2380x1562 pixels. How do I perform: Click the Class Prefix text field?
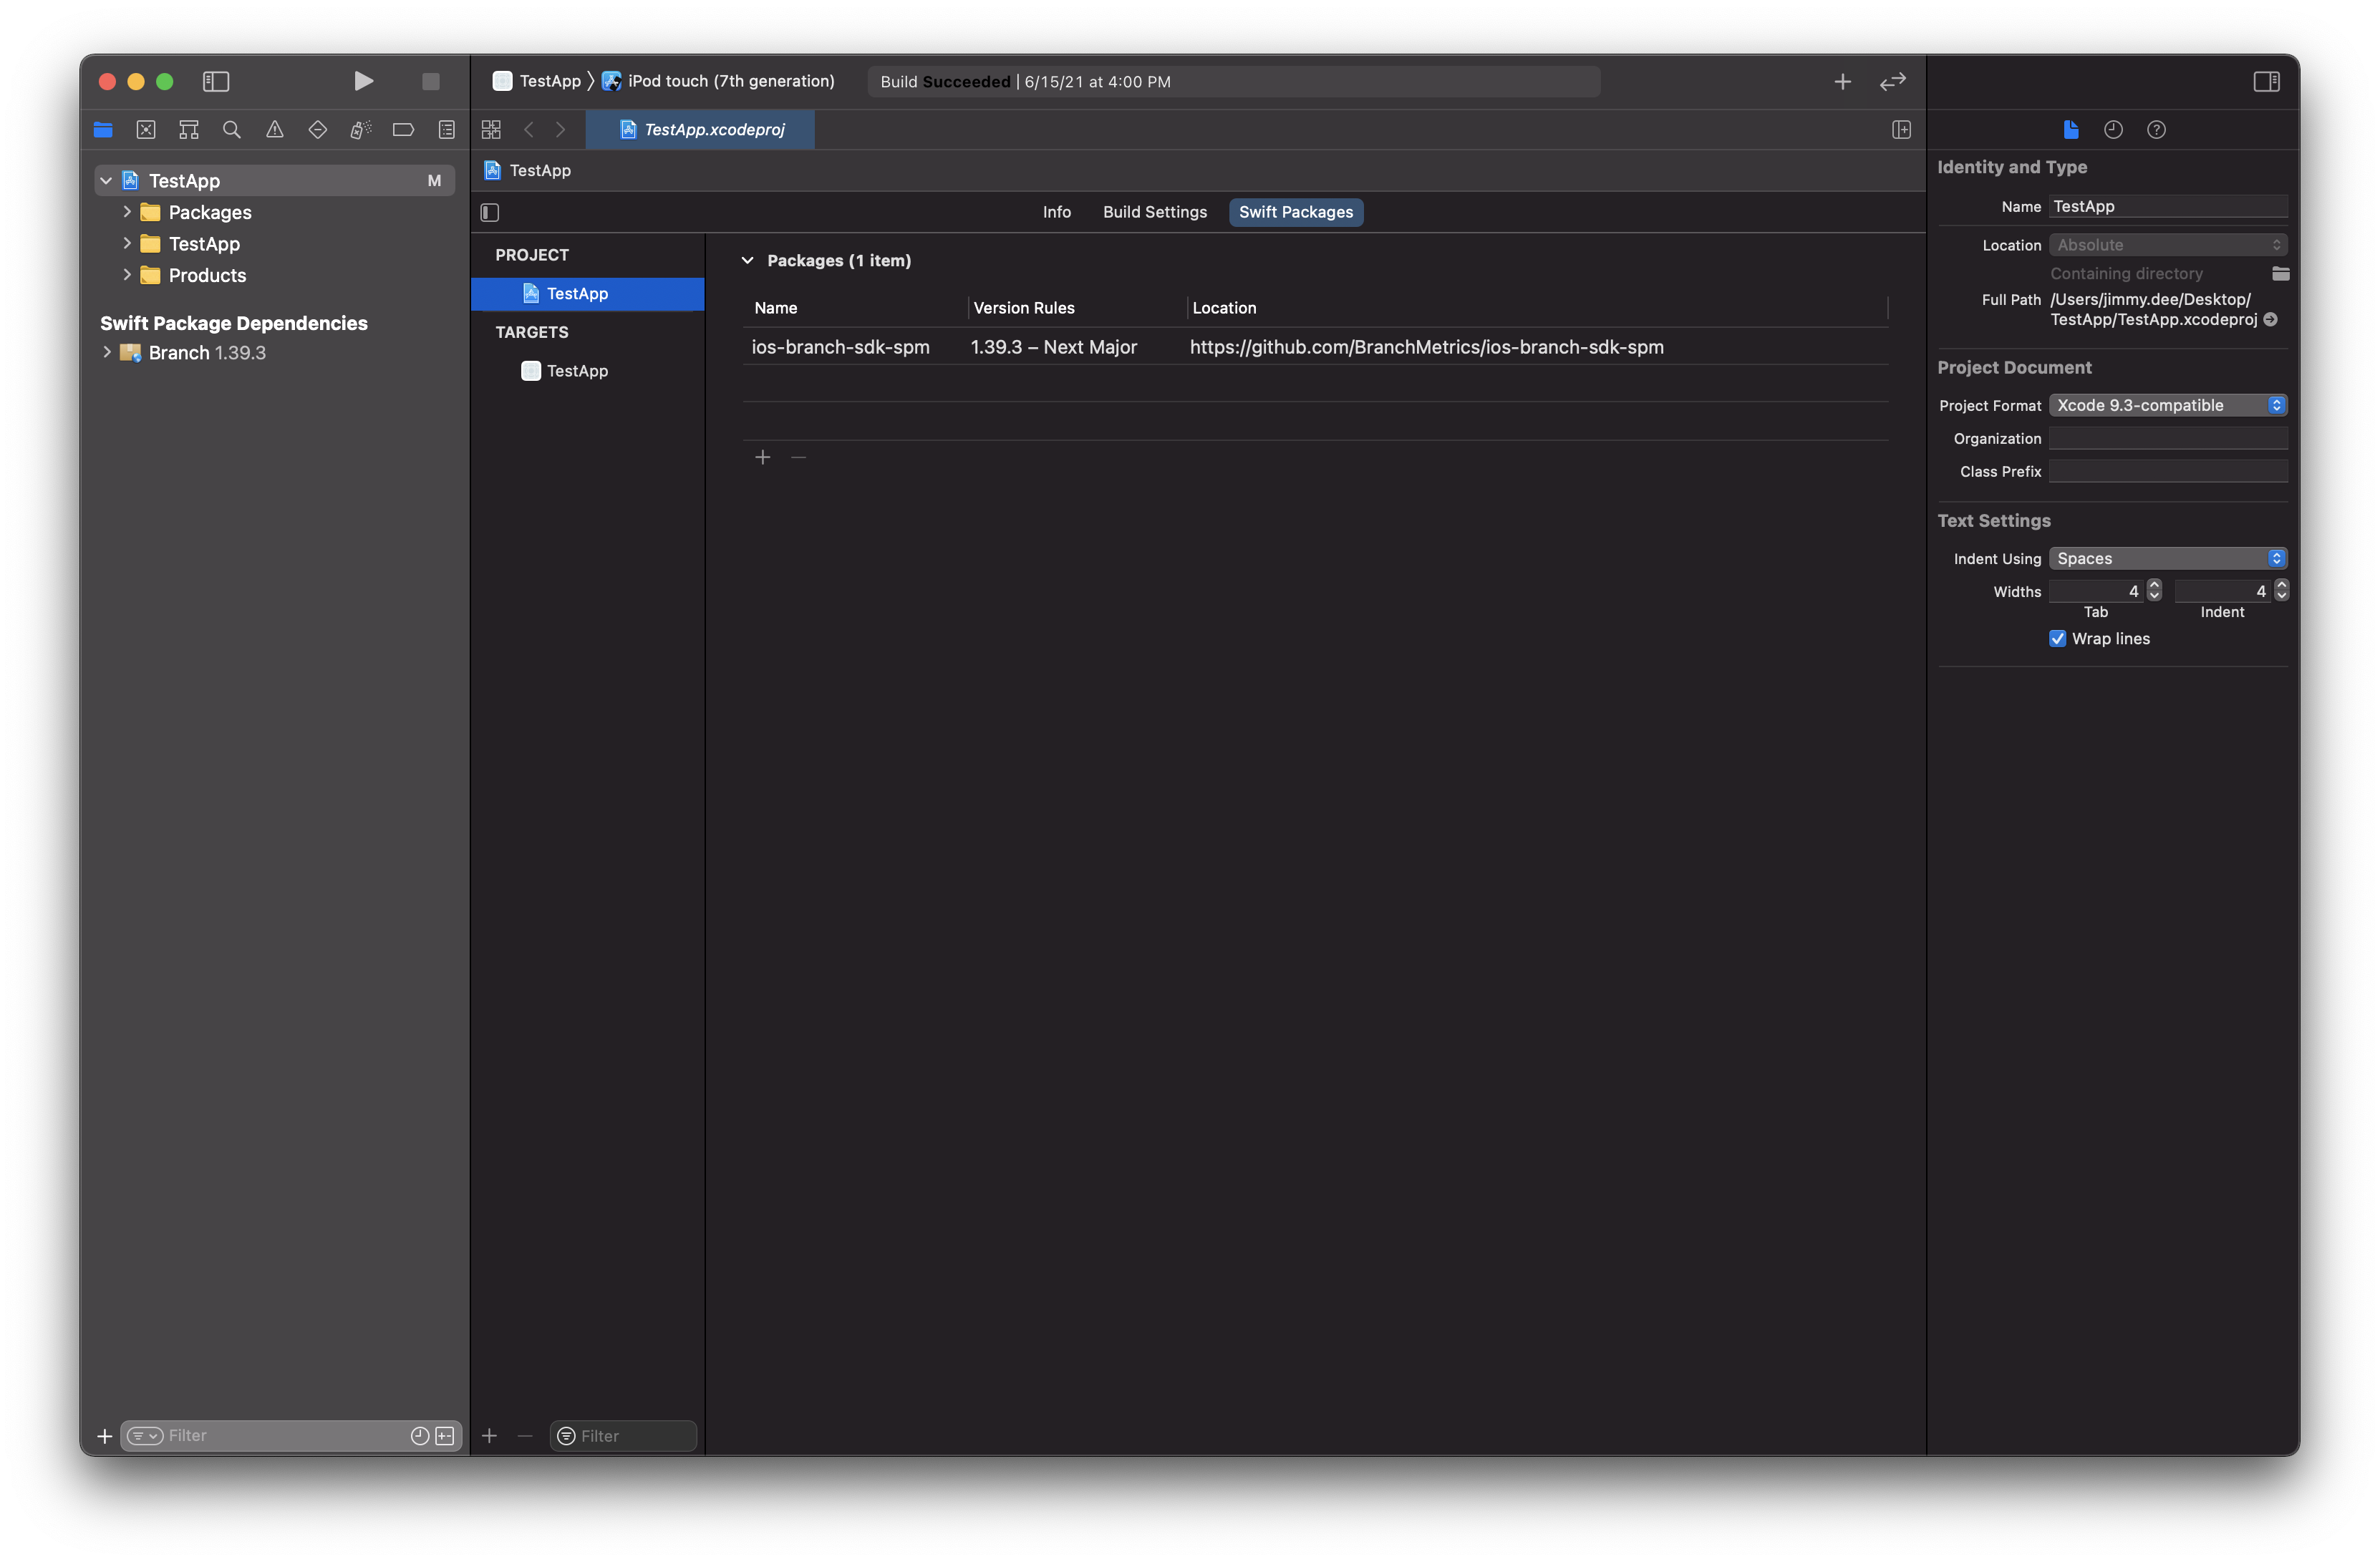[2167, 471]
